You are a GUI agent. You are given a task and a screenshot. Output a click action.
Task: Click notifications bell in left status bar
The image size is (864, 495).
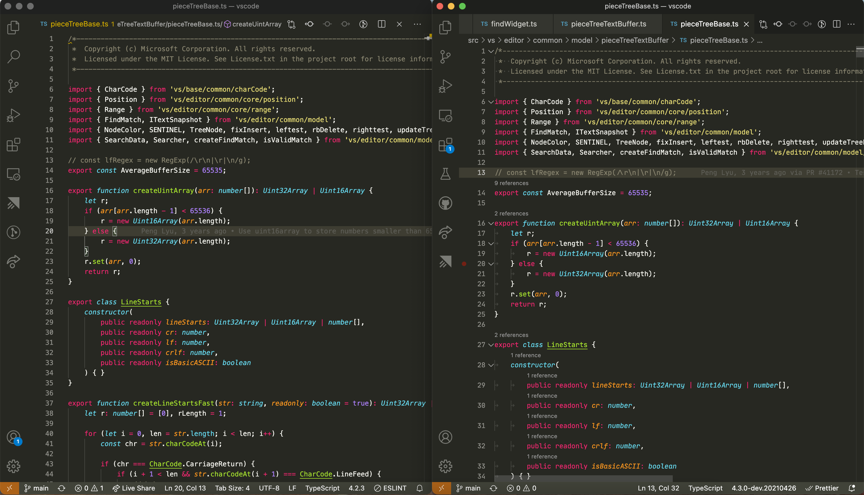(420, 488)
